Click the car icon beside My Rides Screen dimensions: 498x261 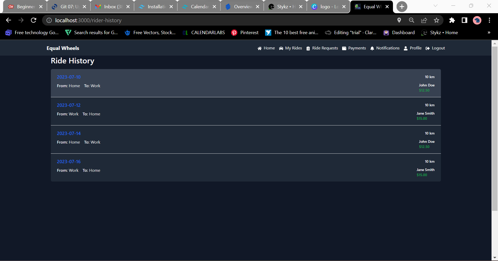(x=281, y=48)
